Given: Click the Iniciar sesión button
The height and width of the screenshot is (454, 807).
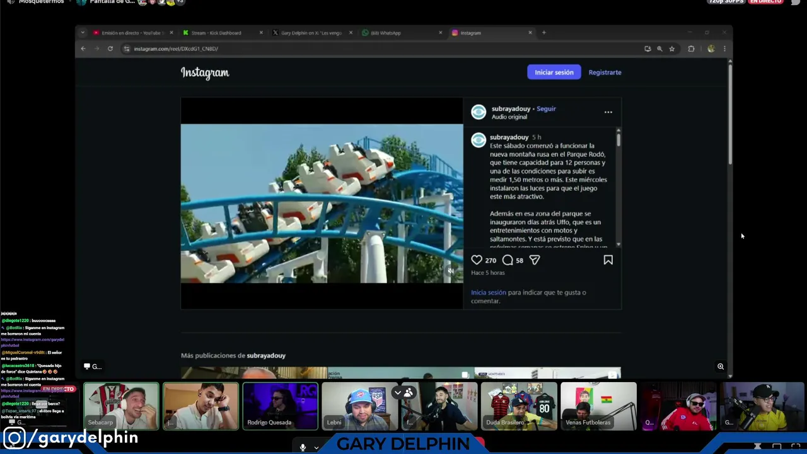Looking at the screenshot, I should [x=554, y=73].
